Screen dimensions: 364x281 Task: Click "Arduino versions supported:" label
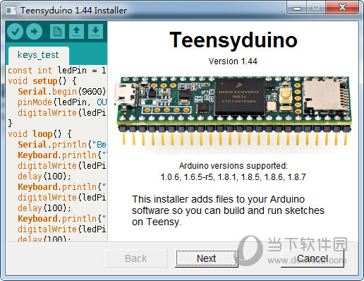pos(233,166)
